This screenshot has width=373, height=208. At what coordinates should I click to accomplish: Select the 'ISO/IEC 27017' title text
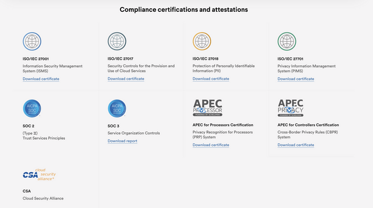pyautogui.click(x=120, y=59)
